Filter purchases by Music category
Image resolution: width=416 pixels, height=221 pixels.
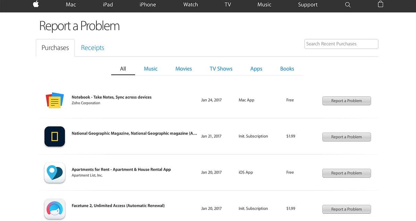tap(151, 69)
